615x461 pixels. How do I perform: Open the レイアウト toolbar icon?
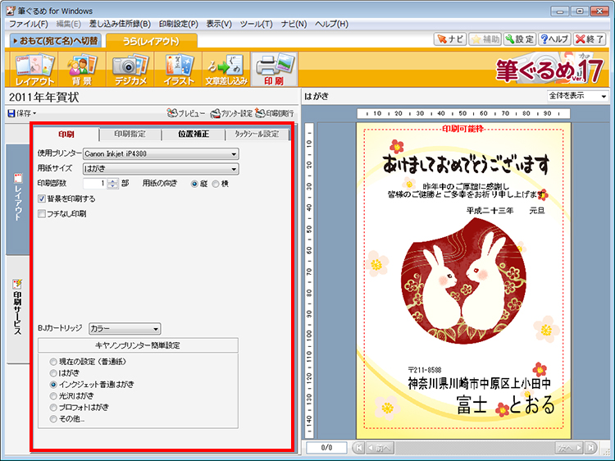click(x=34, y=70)
